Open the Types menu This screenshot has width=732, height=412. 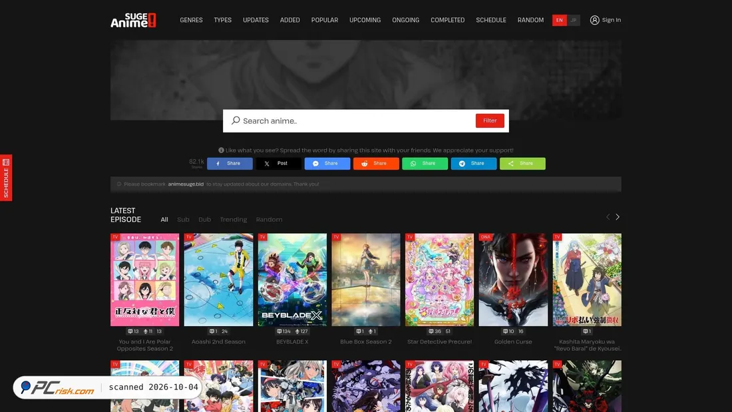pos(223,20)
